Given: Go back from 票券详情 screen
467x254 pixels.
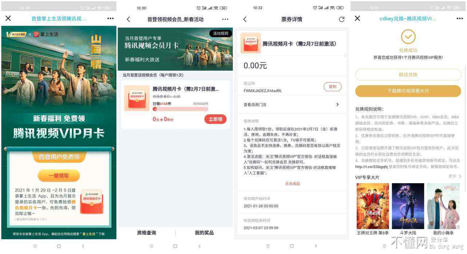Looking at the screenshot, I should coord(244,19).
